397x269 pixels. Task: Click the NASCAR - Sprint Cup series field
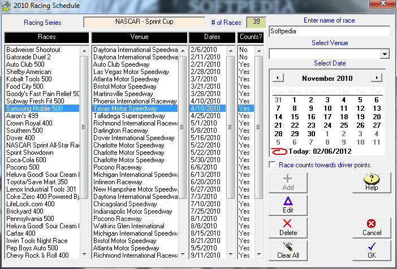[144, 22]
